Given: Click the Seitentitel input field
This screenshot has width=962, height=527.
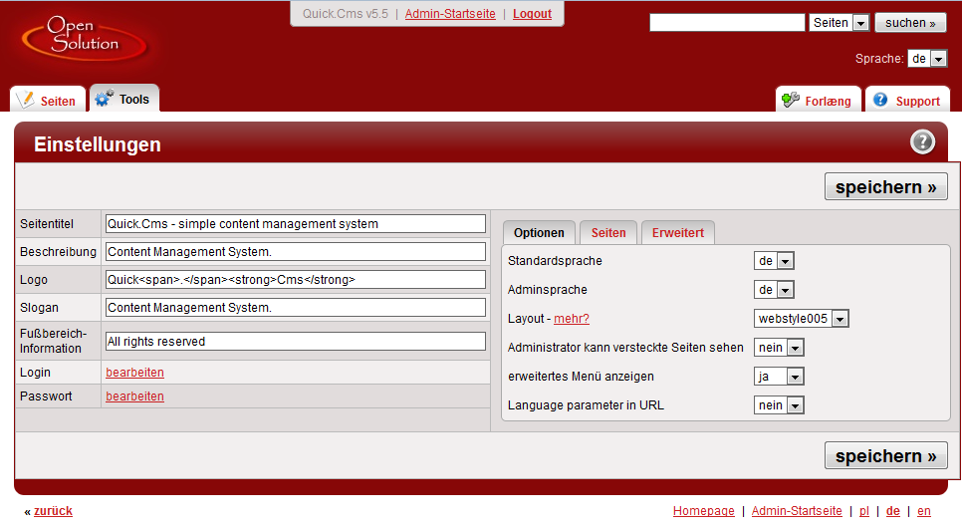Looking at the screenshot, I should pos(295,224).
